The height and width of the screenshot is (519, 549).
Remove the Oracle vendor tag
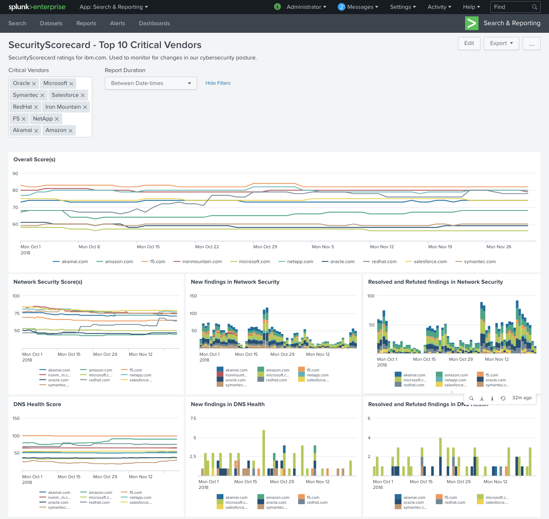pos(34,84)
